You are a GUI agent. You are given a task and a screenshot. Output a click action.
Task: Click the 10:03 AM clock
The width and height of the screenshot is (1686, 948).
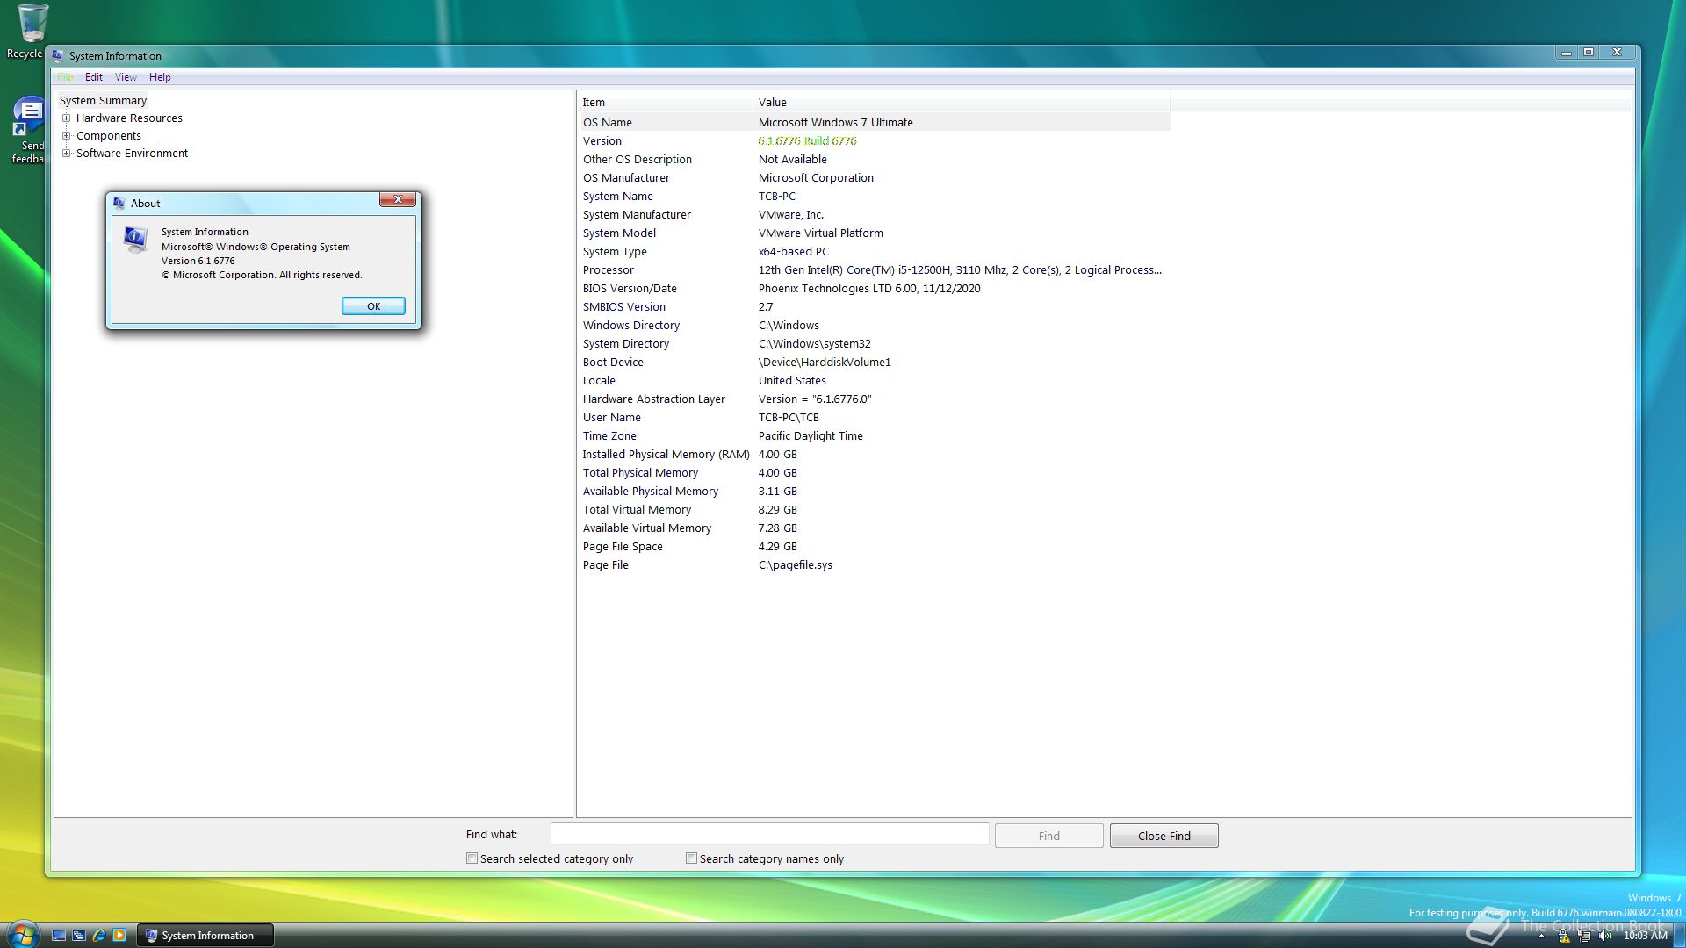[1645, 936]
